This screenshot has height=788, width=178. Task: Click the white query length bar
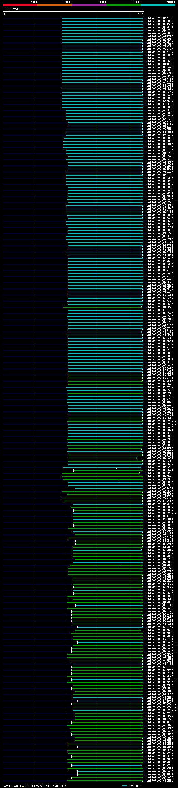pos(73,11)
